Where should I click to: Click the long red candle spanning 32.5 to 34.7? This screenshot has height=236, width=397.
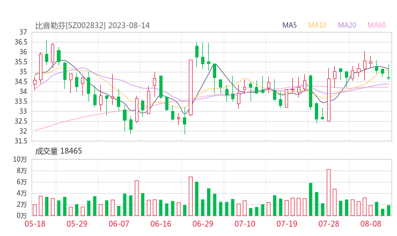(329, 100)
